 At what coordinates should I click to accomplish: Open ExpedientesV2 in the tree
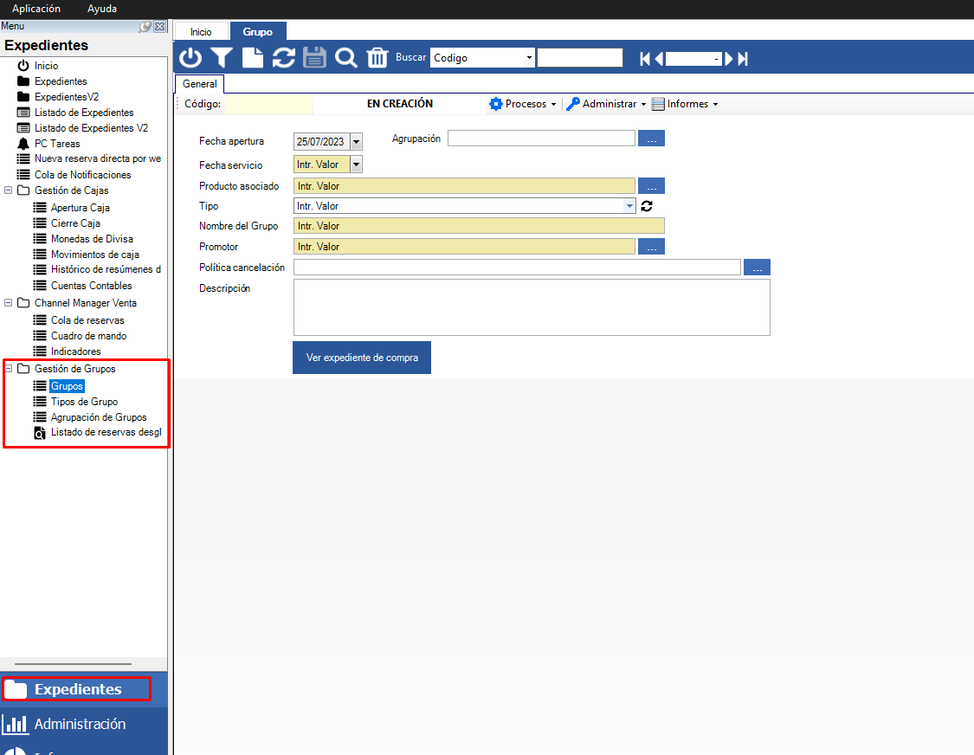(x=67, y=97)
